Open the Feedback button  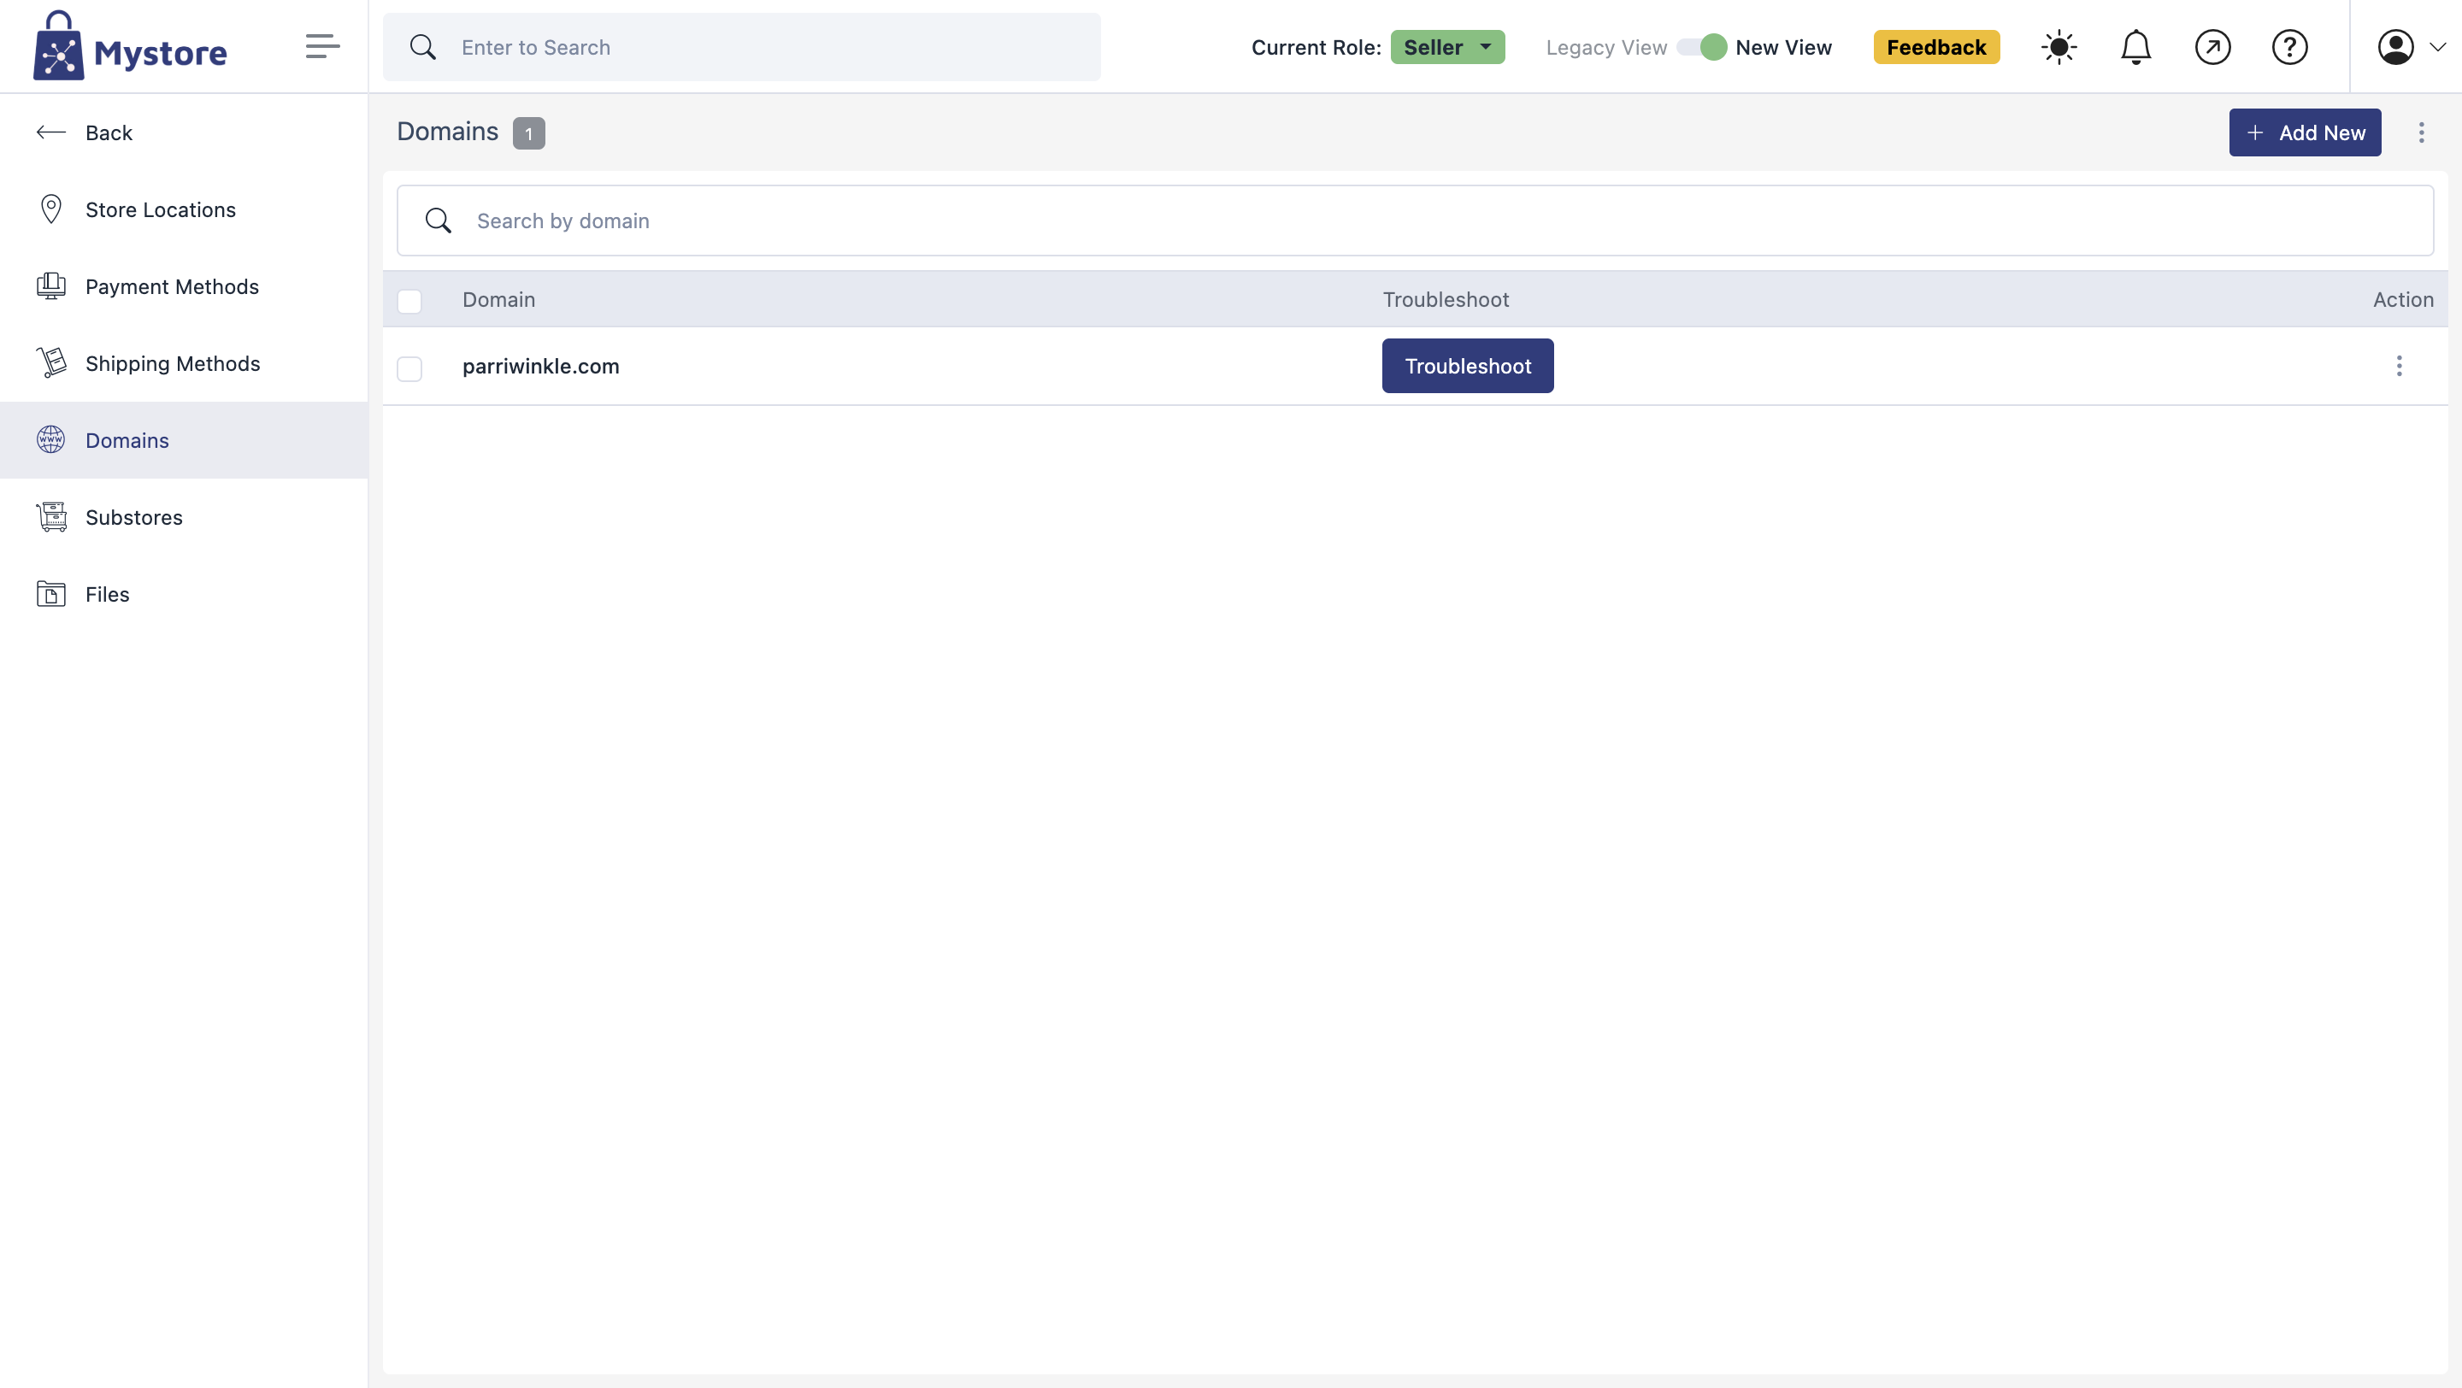point(1936,47)
